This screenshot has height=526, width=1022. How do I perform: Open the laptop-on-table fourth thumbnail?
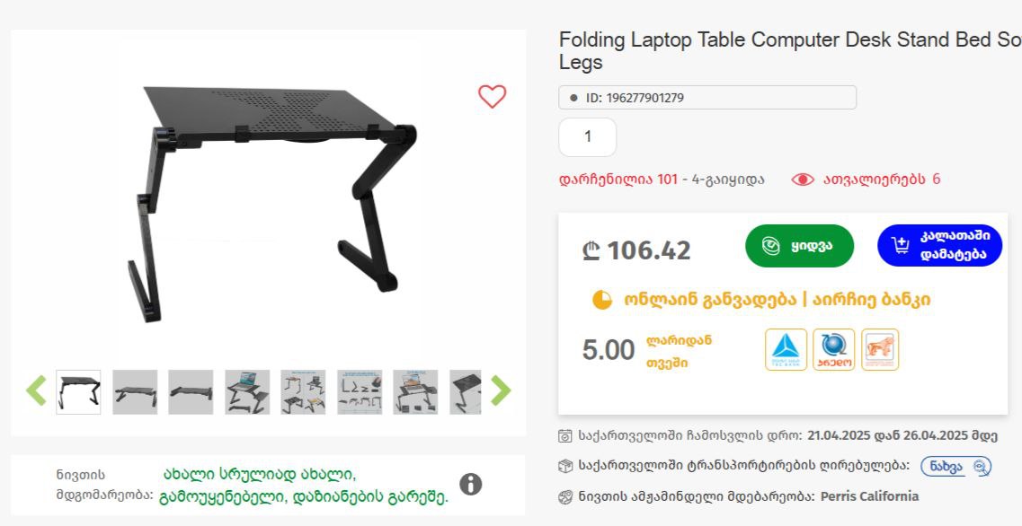[x=247, y=392]
